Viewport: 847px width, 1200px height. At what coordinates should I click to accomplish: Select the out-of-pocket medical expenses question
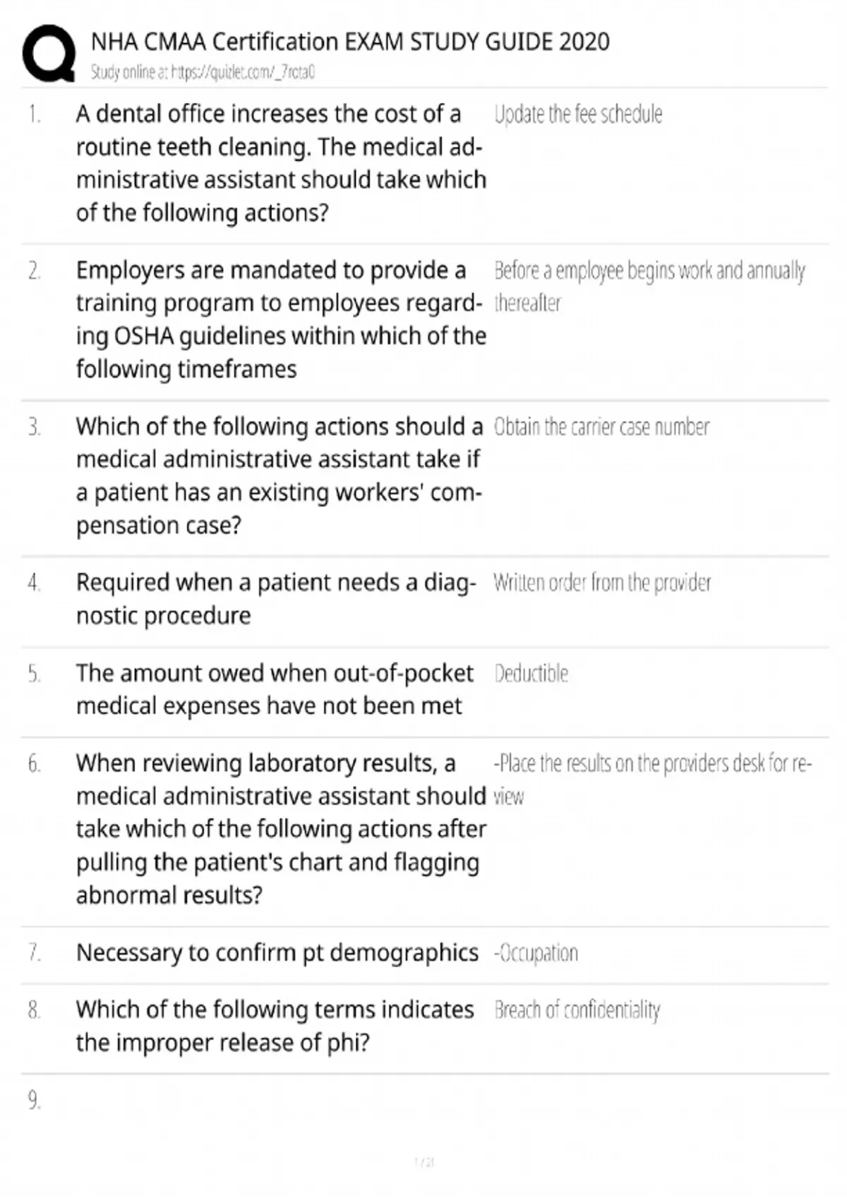click(275, 689)
